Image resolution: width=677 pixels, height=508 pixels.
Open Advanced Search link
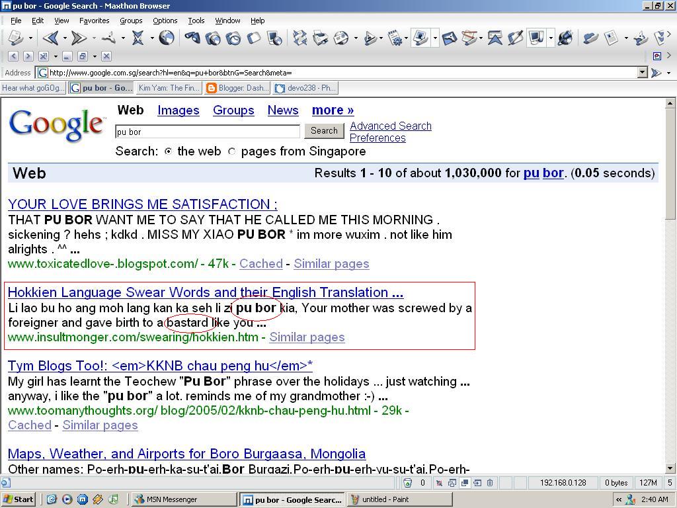(x=390, y=126)
